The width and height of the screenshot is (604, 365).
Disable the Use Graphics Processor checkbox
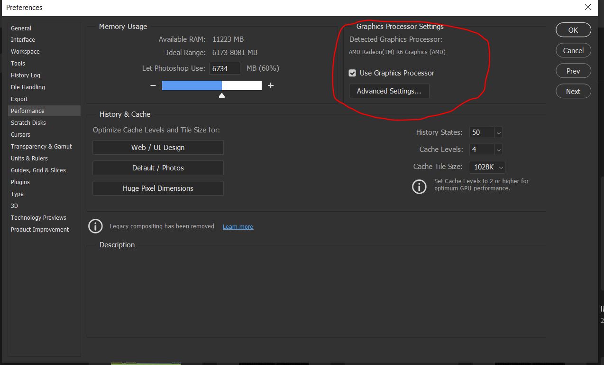tap(352, 73)
